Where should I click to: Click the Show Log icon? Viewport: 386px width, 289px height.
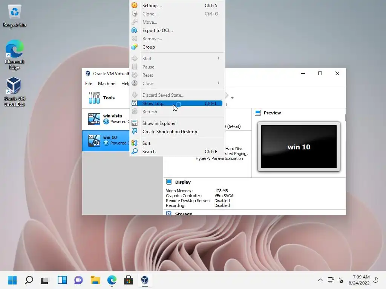(x=134, y=103)
